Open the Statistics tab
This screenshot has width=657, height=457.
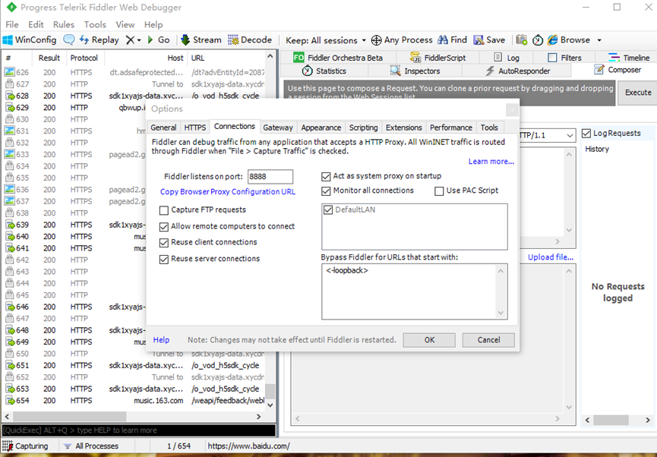324,71
